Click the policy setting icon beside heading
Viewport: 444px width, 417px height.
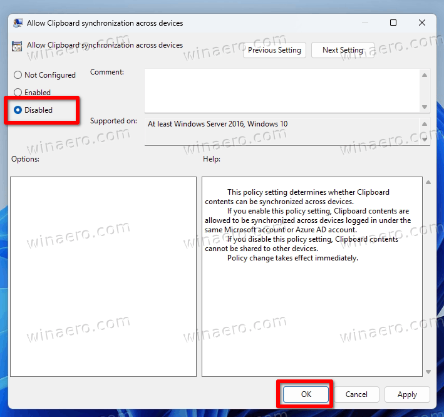point(17,46)
